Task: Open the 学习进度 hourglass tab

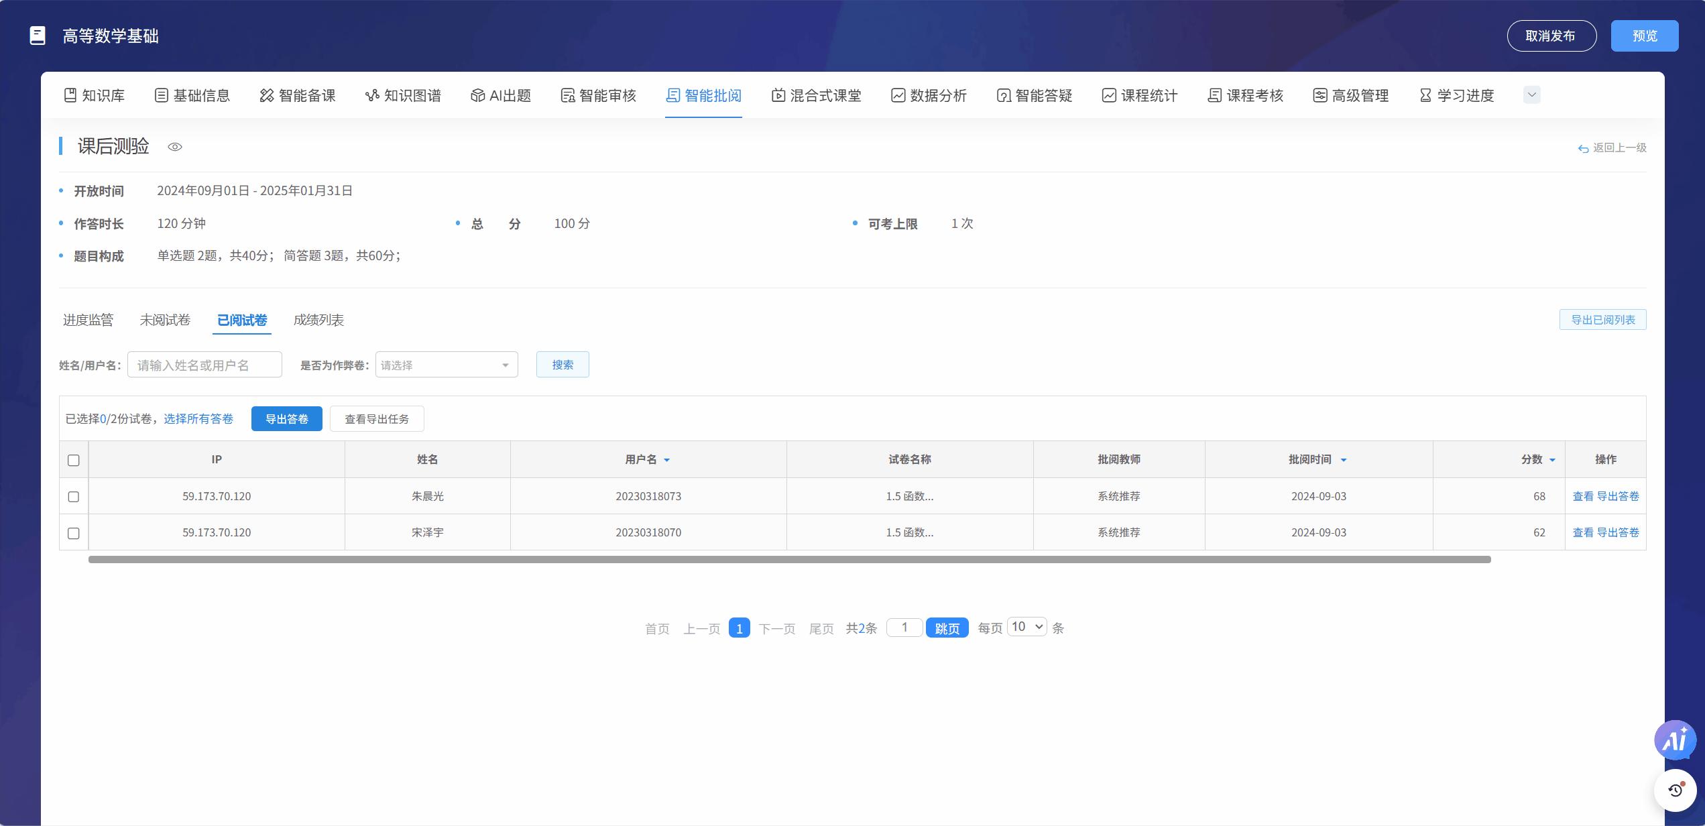Action: point(1457,96)
